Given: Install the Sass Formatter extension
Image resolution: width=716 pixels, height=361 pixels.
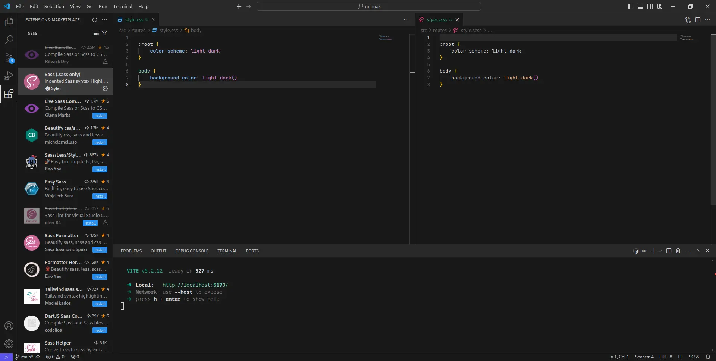Looking at the screenshot, I should tap(100, 250).
